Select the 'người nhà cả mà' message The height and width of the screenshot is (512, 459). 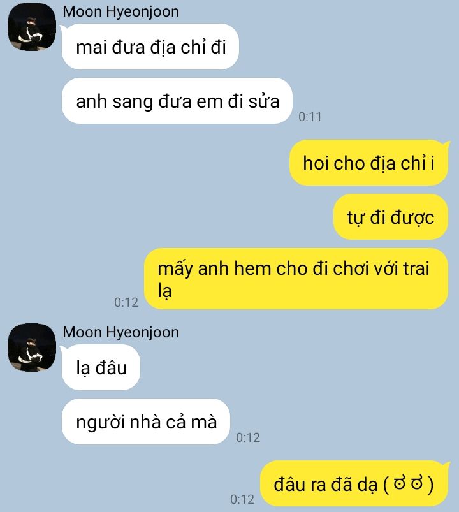pos(146,421)
